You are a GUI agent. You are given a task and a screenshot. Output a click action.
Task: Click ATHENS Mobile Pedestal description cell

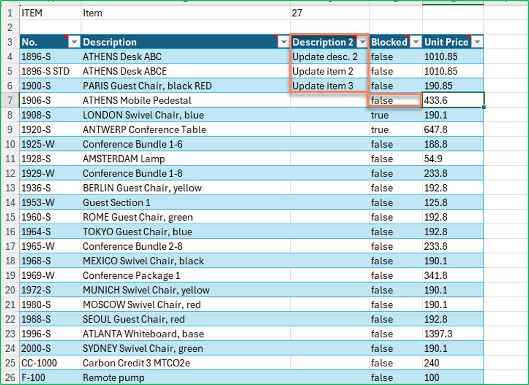[x=186, y=100]
